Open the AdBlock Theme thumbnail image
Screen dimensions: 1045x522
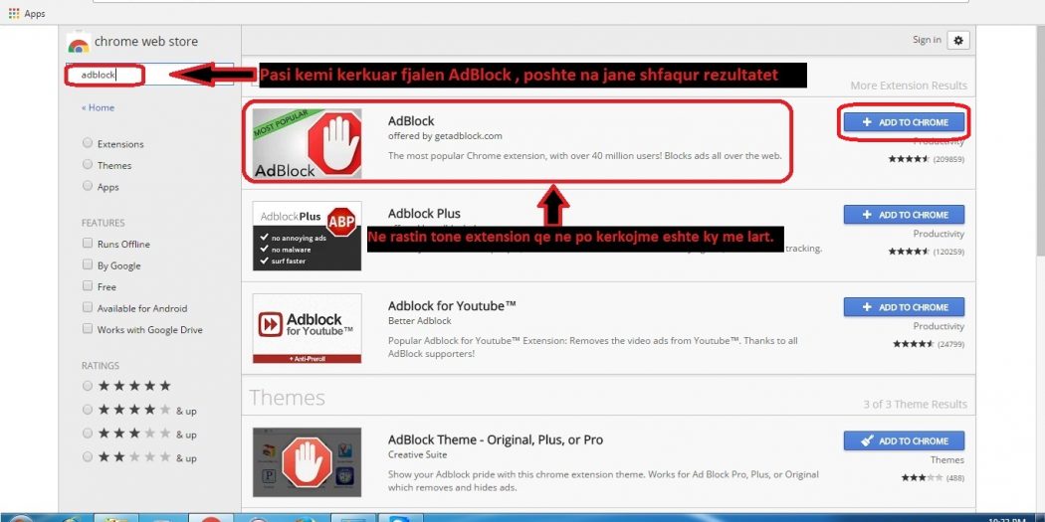[x=308, y=462]
